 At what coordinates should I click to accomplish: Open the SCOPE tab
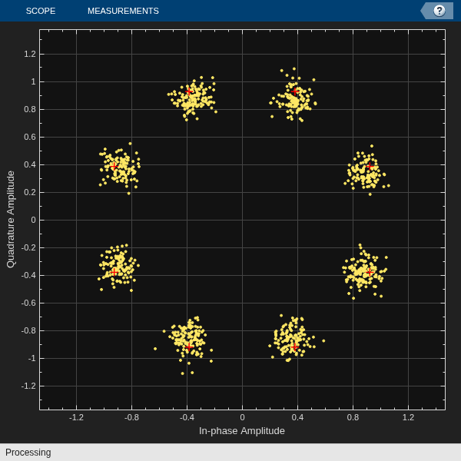(41, 11)
